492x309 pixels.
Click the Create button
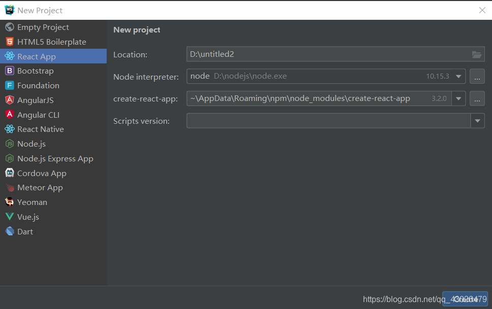point(465,299)
